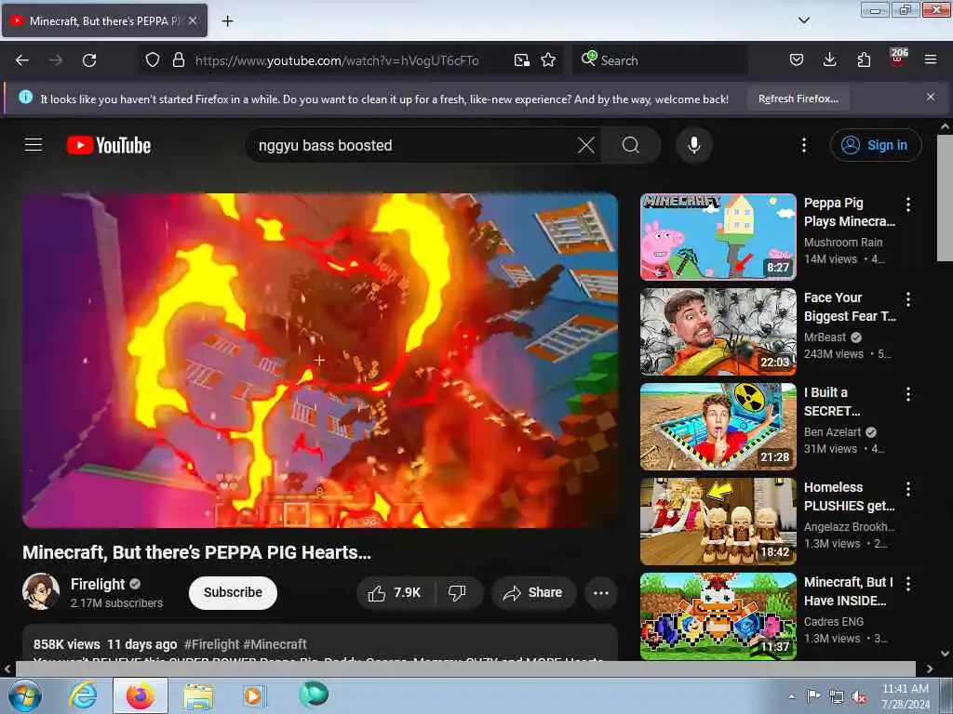Open YouTube guide hamburger menu
953x714 pixels.
pyautogui.click(x=34, y=145)
